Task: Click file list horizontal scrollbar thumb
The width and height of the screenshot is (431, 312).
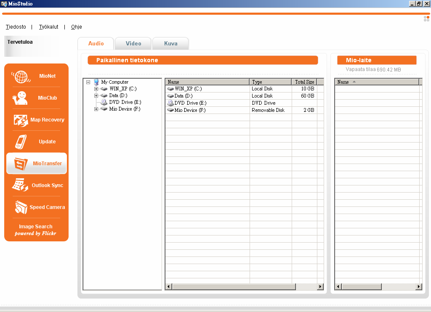Action: pos(234,287)
